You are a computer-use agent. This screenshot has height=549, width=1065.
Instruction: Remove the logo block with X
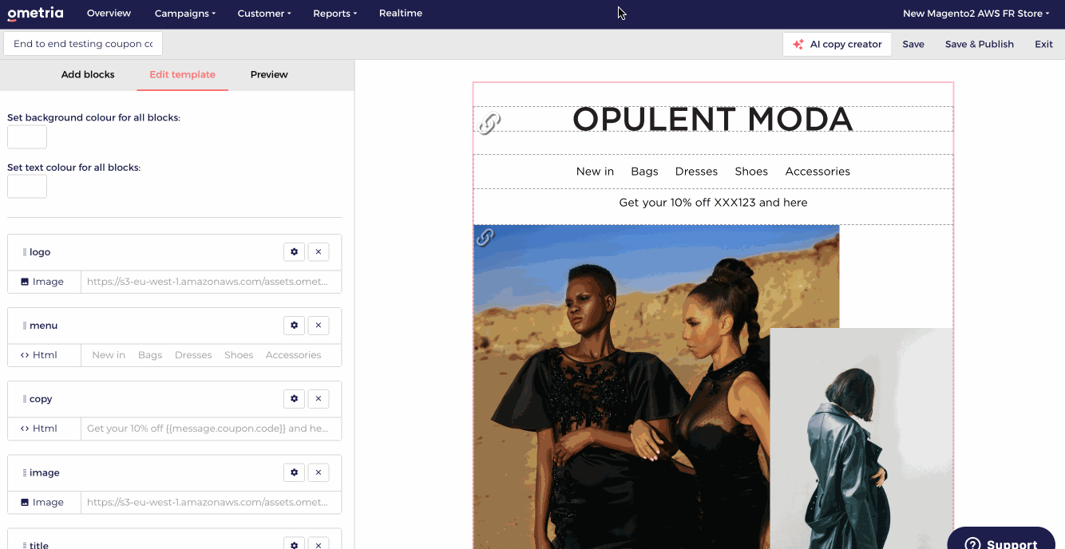tap(318, 252)
